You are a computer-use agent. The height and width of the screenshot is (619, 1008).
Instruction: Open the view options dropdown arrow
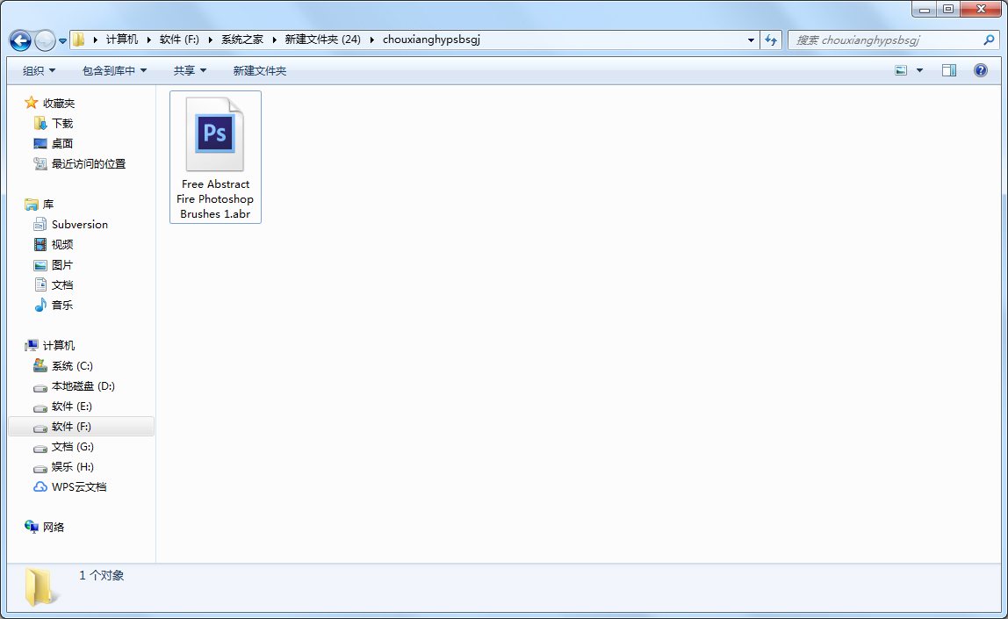point(919,71)
